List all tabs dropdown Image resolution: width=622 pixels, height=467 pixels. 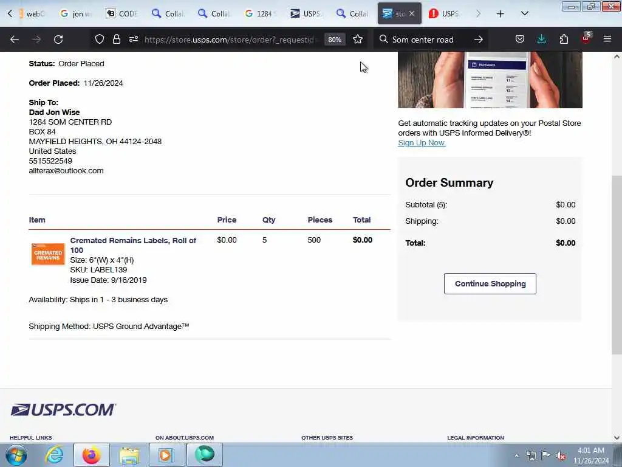(524, 13)
